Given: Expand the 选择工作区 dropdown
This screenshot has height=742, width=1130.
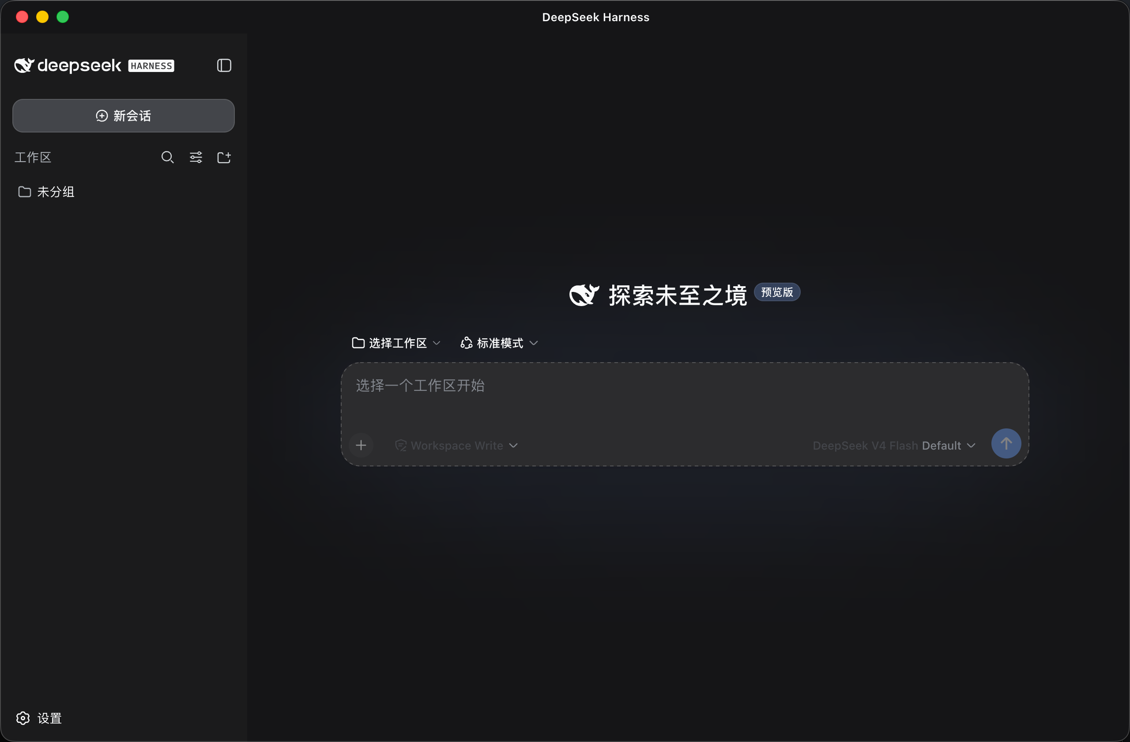Looking at the screenshot, I should click(396, 343).
